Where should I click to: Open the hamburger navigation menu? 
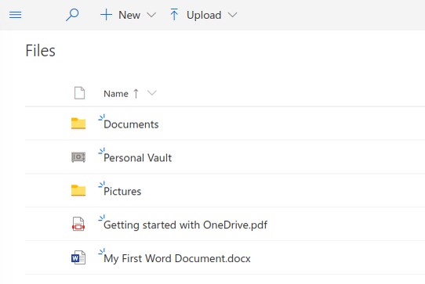click(15, 15)
